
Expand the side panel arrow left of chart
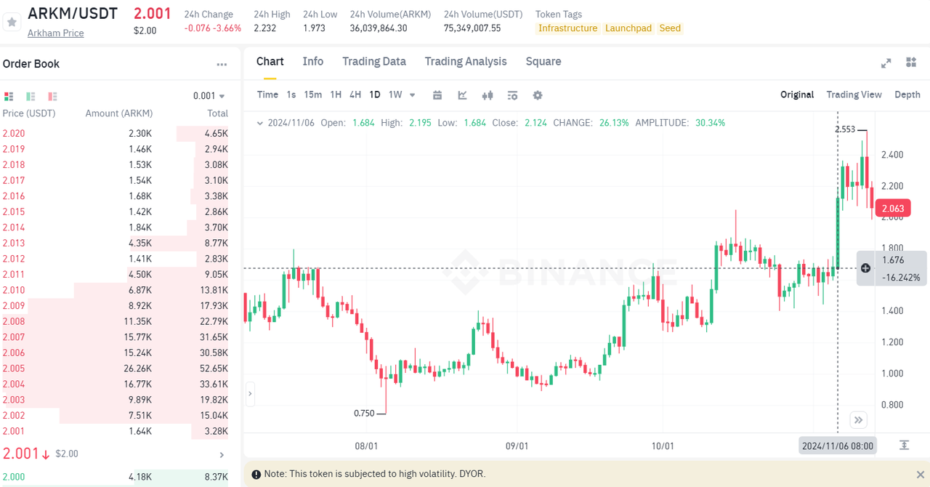(x=250, y=394)
